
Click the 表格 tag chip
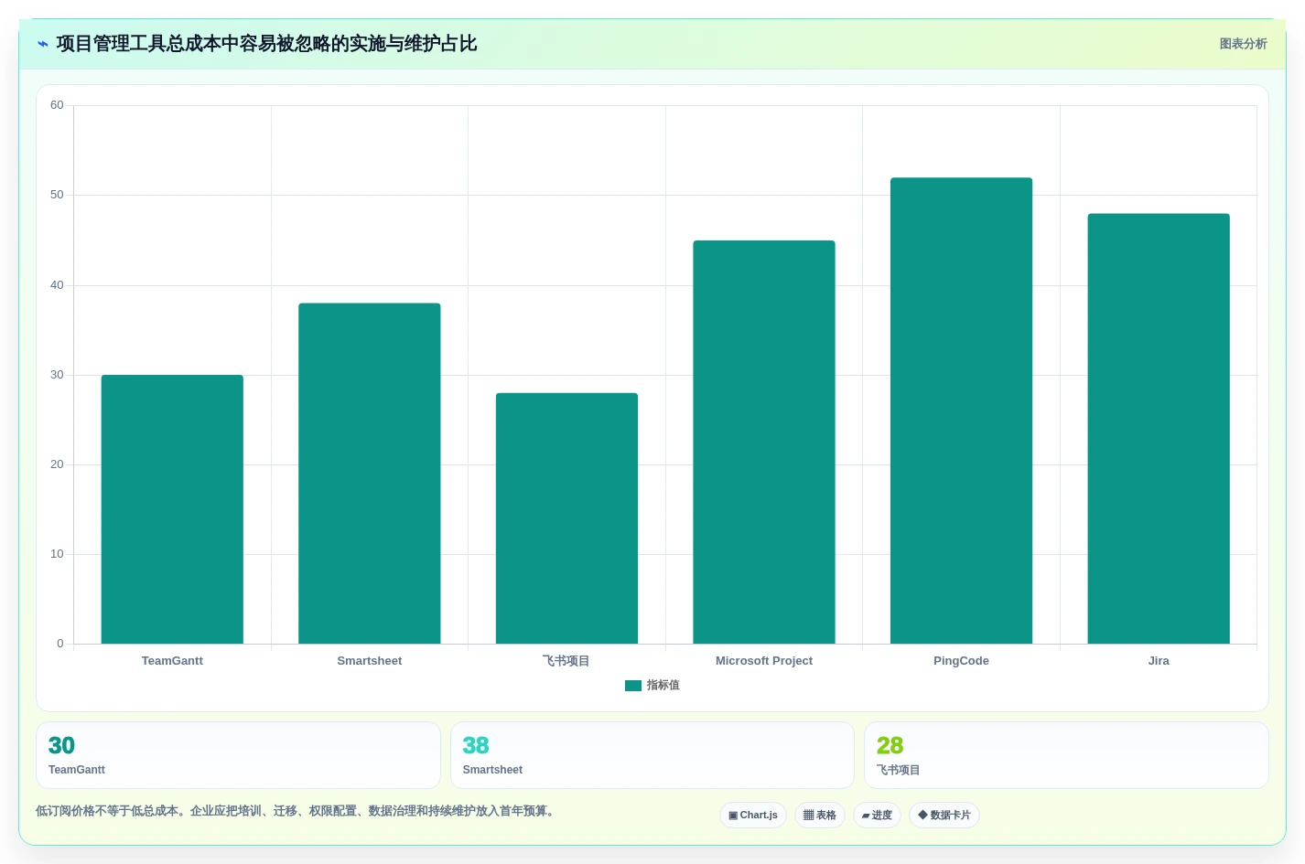(x=820, y=816)
